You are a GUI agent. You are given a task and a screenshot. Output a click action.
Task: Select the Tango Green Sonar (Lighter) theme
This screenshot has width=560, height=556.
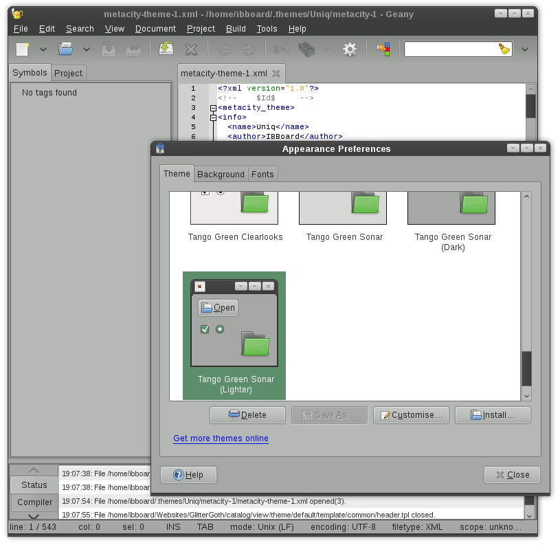tap(234, 335)
